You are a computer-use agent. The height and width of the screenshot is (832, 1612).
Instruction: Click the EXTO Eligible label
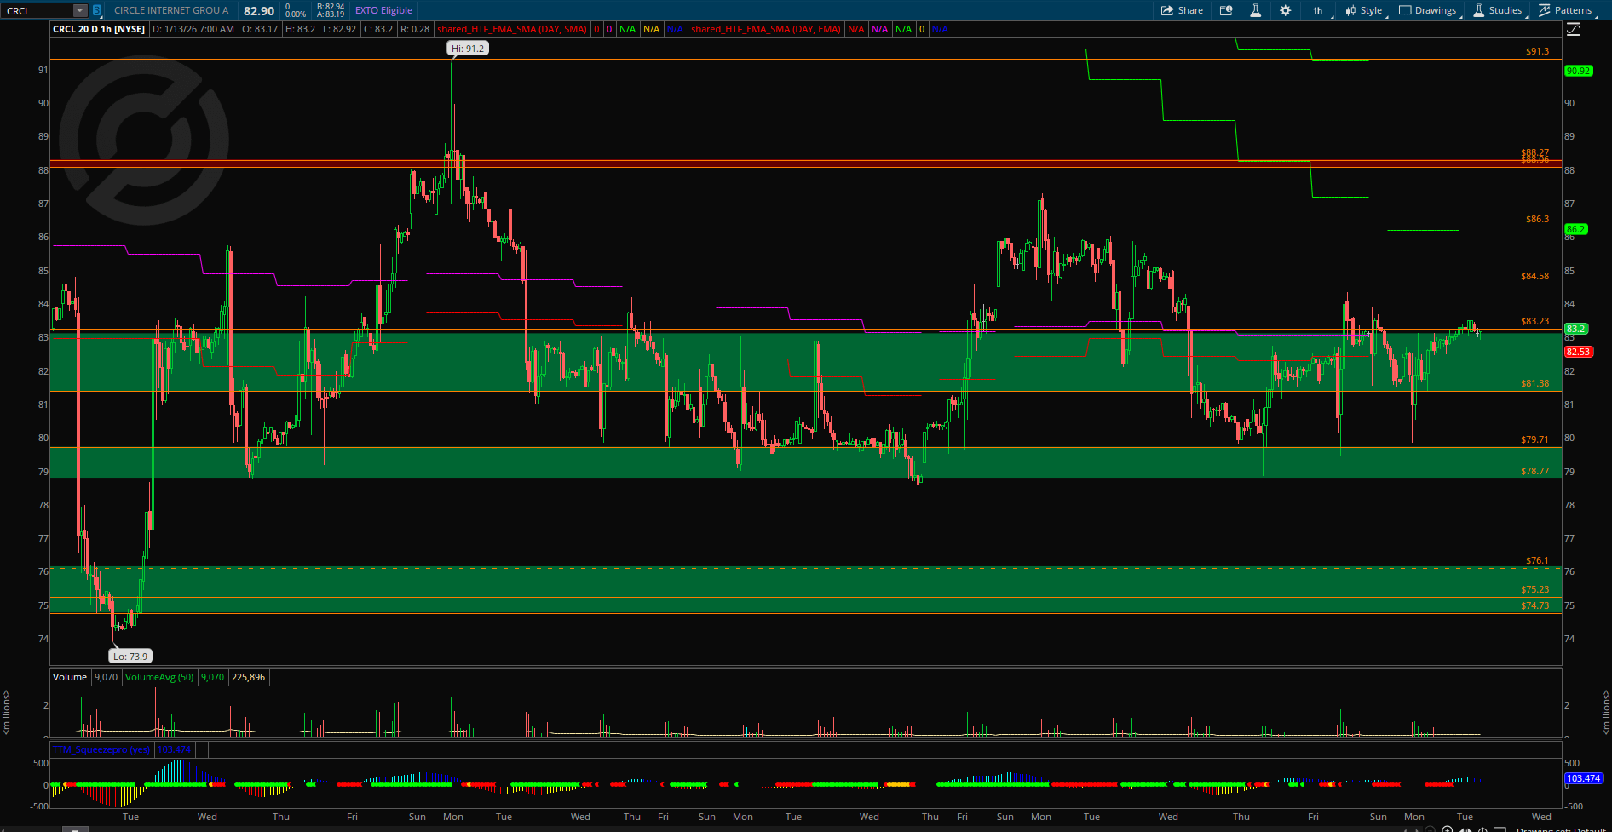(383, 10)
